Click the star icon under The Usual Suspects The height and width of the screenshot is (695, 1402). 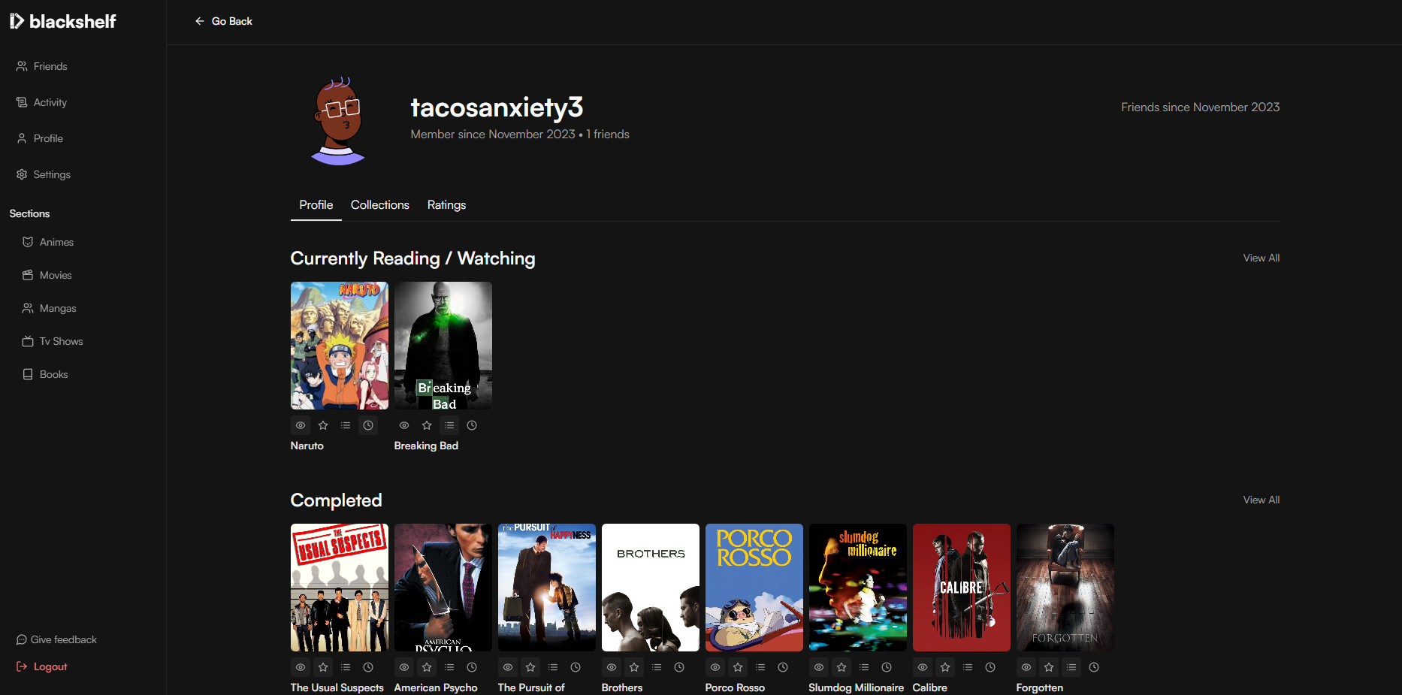[323, 667]
